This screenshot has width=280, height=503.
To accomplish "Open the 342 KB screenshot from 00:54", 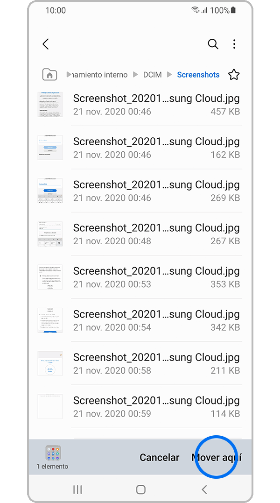I will coord(156,320).
